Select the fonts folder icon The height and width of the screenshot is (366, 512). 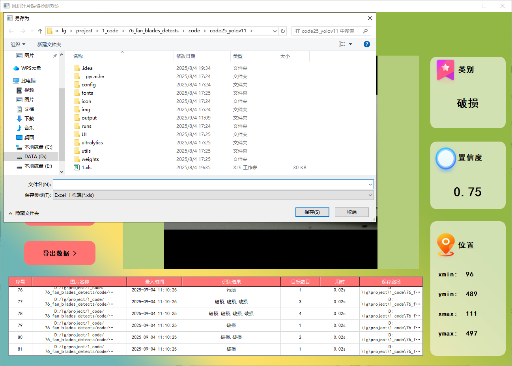pyautogui.click(x=77, y=93)
